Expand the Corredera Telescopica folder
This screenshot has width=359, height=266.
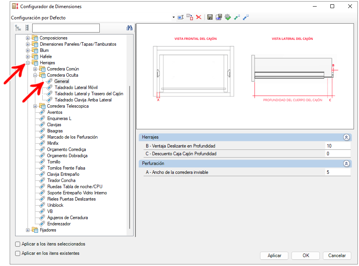[35, 106]
